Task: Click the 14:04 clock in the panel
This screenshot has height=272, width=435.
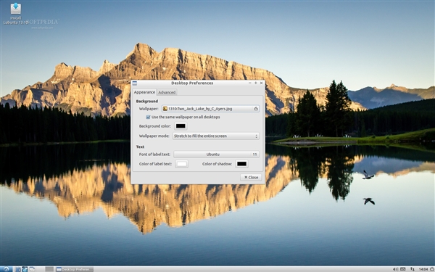Action: (423, 269)
